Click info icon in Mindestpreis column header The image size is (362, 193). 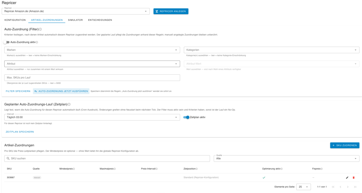pos(74,169)
